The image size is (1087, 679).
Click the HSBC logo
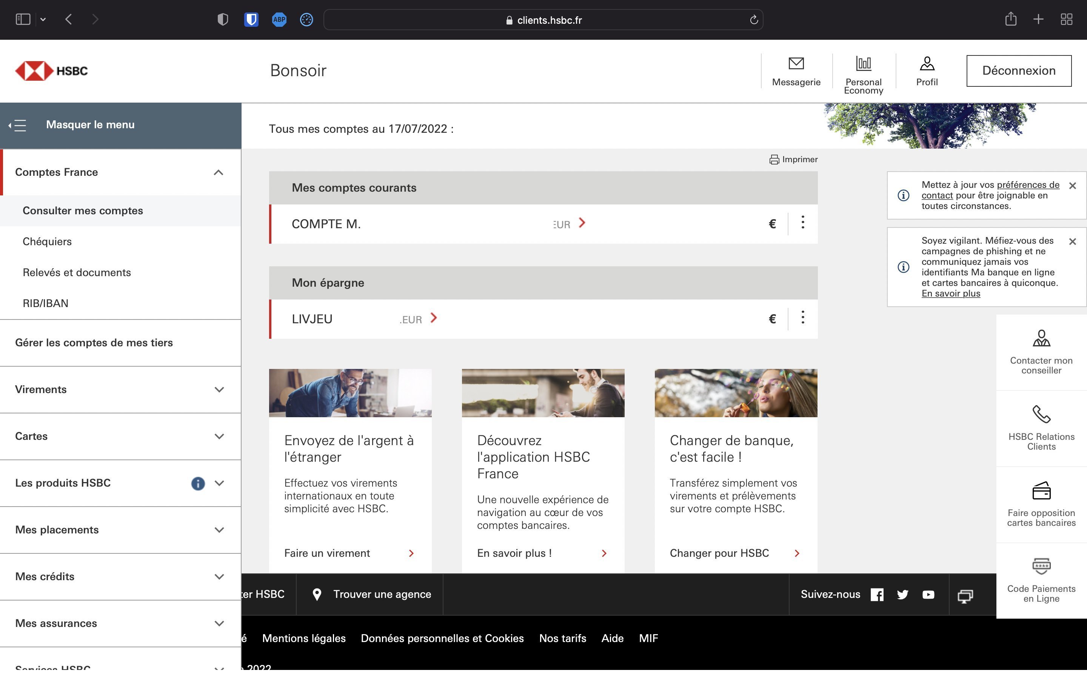(x=52, y=71)
